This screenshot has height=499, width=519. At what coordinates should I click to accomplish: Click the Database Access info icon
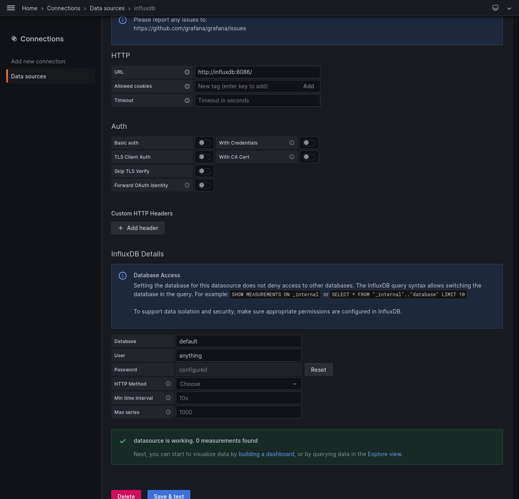[x=123, y=276]
